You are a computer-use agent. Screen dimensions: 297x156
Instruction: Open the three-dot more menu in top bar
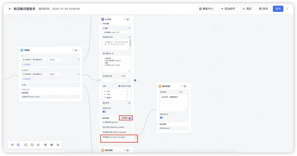(287, 9)
